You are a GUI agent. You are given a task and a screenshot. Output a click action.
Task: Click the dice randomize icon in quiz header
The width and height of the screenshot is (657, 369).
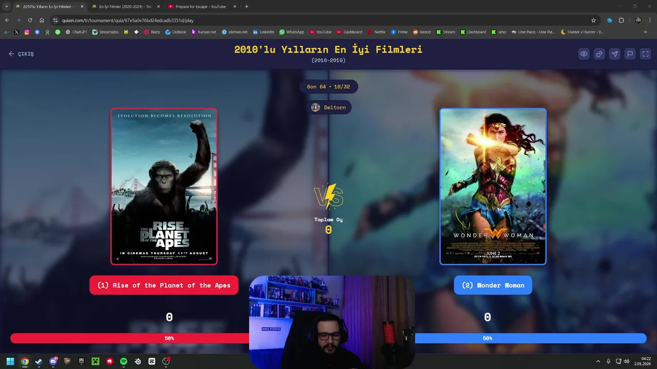[599, 54]
